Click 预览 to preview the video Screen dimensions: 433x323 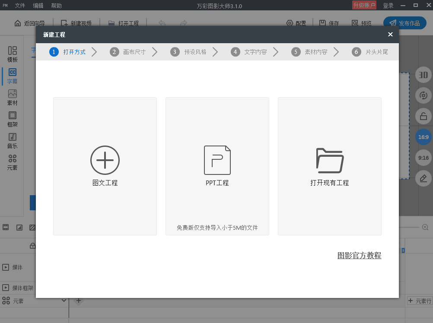(x=361, y=23)
